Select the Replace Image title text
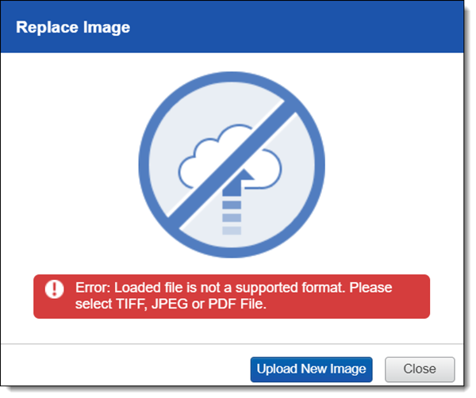This screenshot has height=398, width=476. coord(73,28)
